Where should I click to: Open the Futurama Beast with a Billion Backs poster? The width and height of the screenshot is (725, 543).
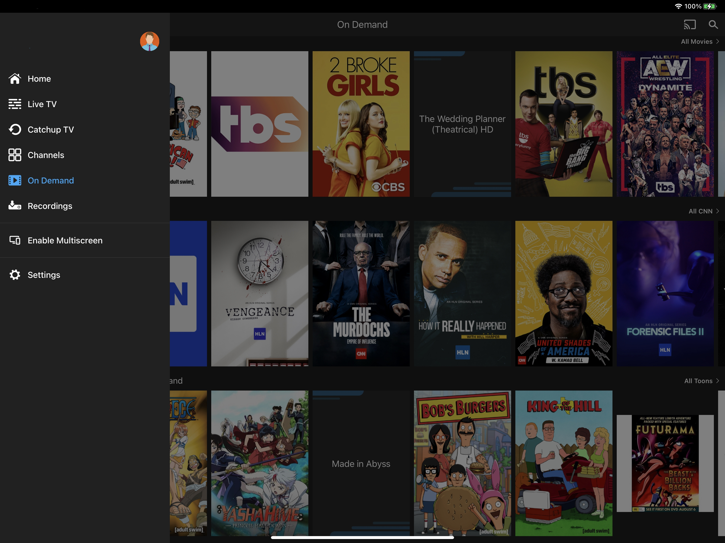[x=665, y=463]
